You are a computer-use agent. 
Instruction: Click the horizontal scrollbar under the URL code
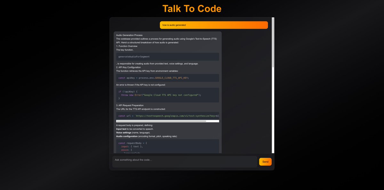point(161,121)
